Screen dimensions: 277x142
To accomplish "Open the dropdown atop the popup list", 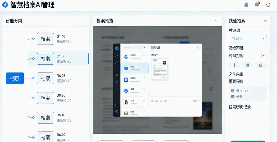I will click(x=134, y=47).
